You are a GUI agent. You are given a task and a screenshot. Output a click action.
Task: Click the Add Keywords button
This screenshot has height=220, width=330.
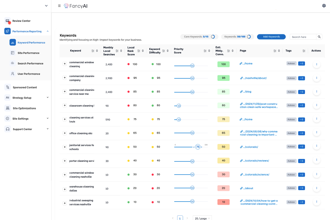coord(271,37)
